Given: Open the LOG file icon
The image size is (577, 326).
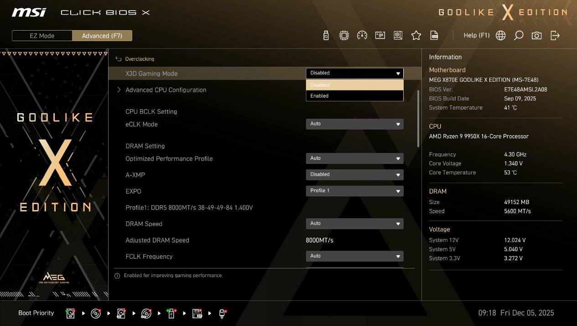Looking at the screenshot, I should point(434,36).
